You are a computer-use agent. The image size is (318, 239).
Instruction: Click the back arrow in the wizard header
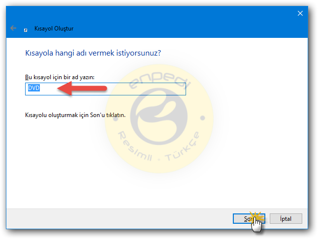(13, 28)
